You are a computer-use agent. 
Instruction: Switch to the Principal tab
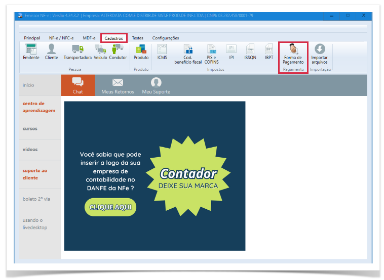coord(32,38)
